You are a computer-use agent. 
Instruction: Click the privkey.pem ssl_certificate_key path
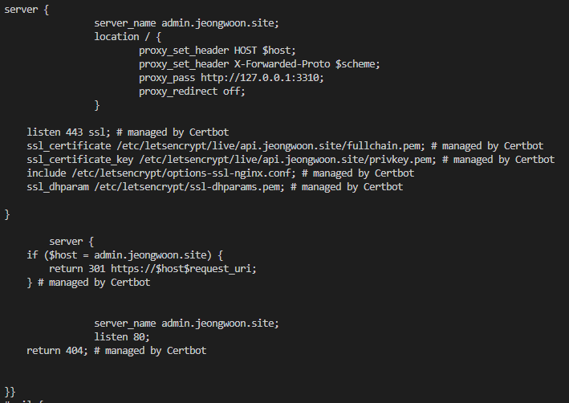(x=288, y=160)
